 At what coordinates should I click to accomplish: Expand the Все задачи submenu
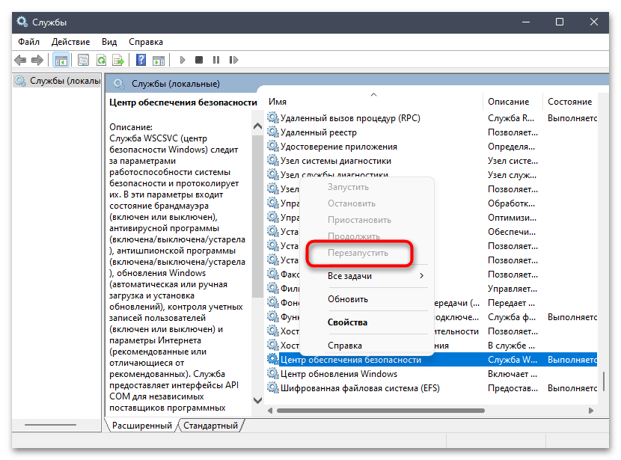367,276
